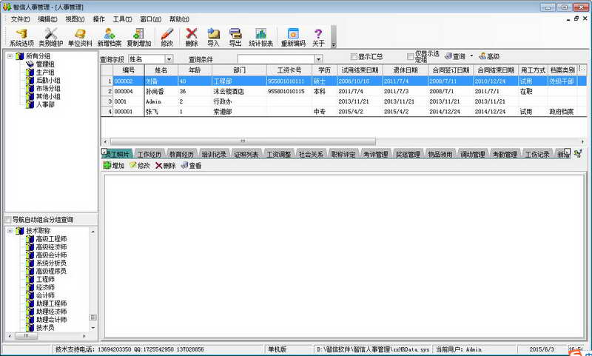Open 统计报表 (Statistics Report) from the toolbar

point(260,37)
